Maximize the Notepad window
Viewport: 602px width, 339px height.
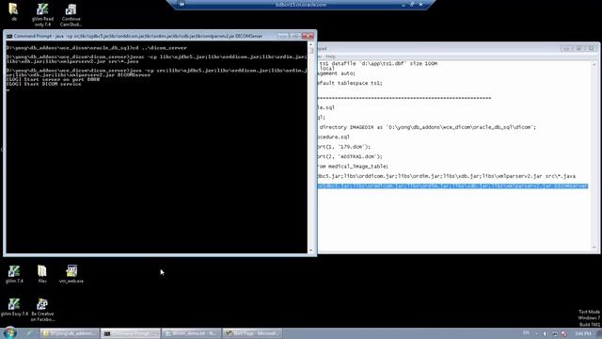coord(578,48)
